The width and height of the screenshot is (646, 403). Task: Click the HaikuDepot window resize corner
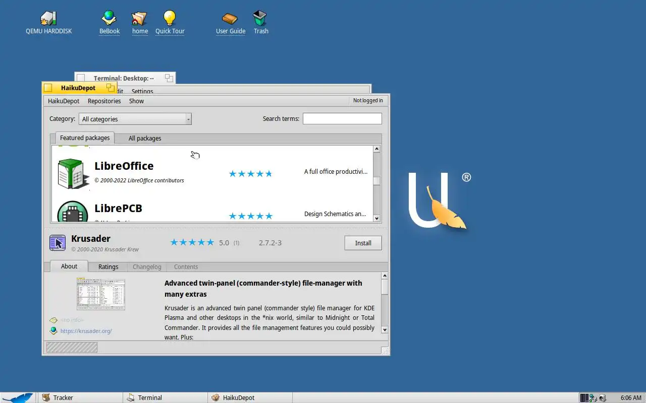point(385,351)
